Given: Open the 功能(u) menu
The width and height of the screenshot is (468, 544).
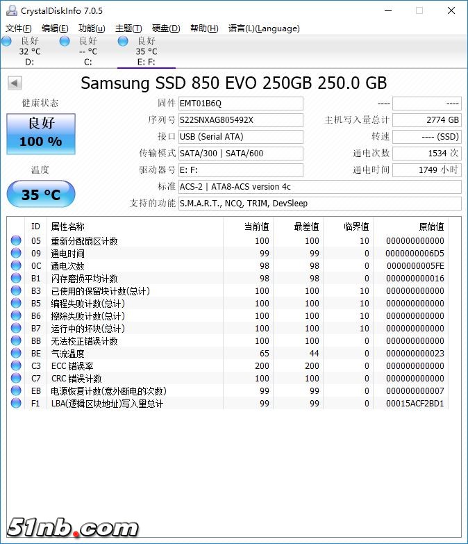Looking at the screenshot, I should 92,28.
